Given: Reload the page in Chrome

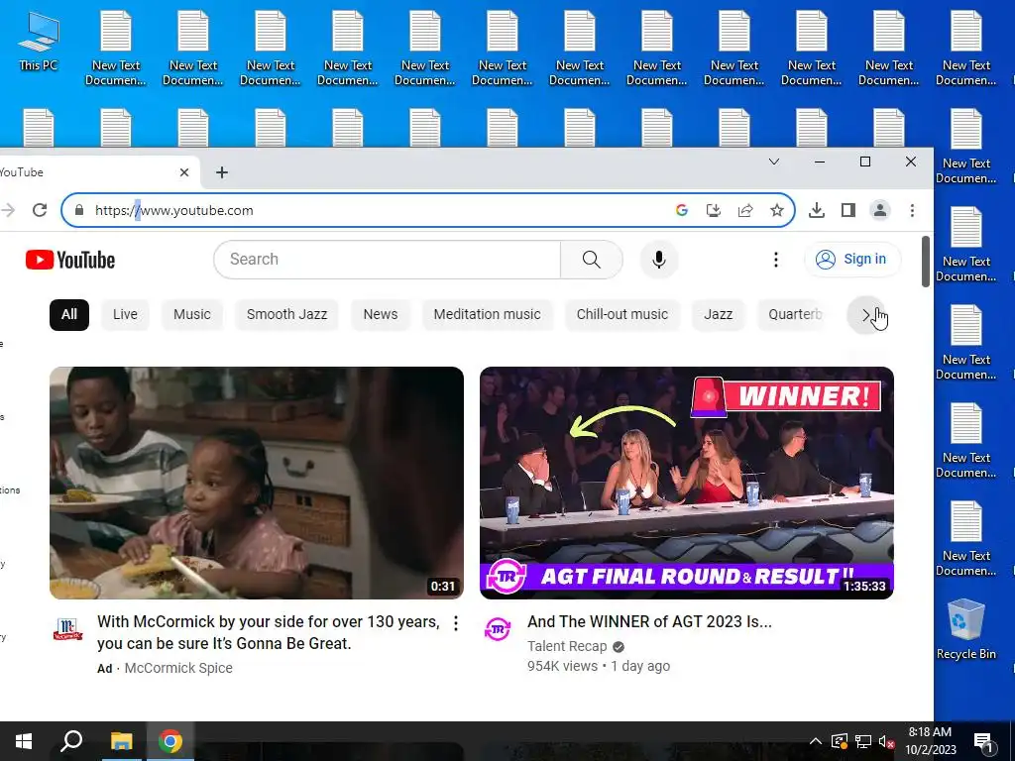Looking at the screenshot, I should click(40, 210).
